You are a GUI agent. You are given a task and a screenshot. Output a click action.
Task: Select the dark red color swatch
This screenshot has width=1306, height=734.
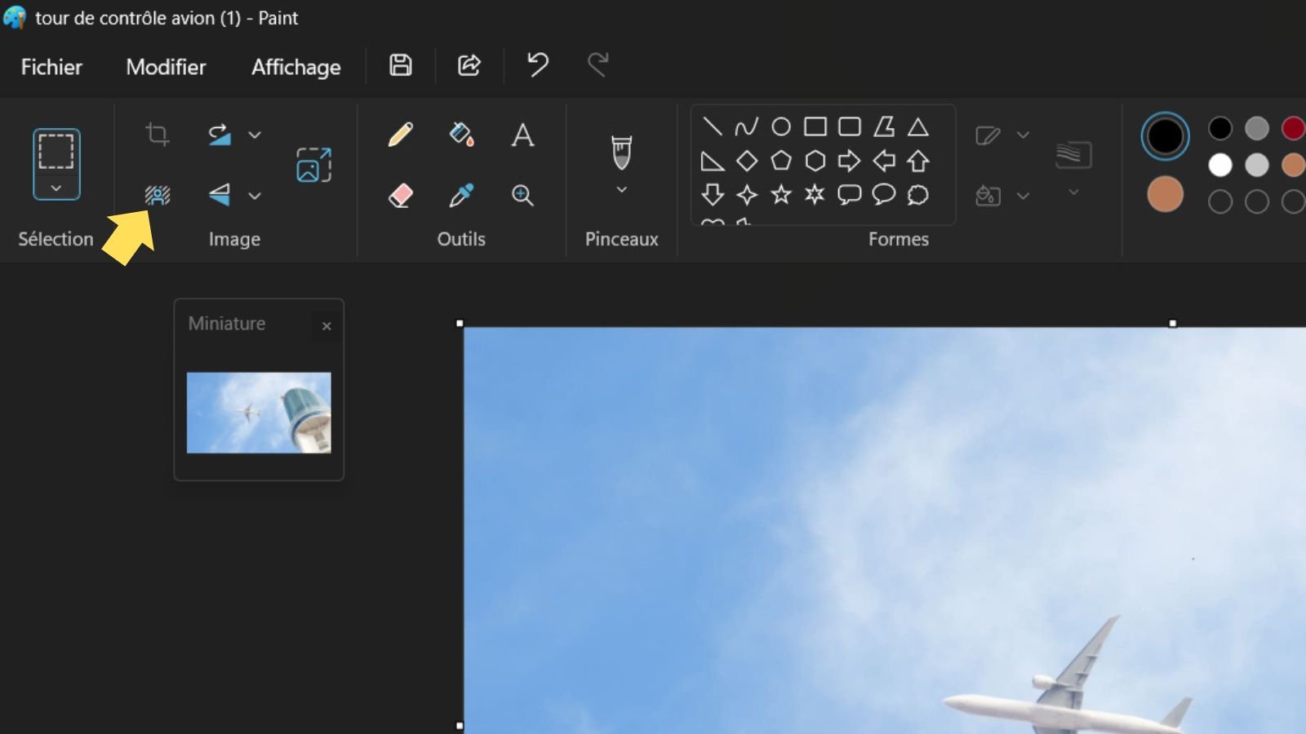pyautogui.click(x=1295, y=128)
